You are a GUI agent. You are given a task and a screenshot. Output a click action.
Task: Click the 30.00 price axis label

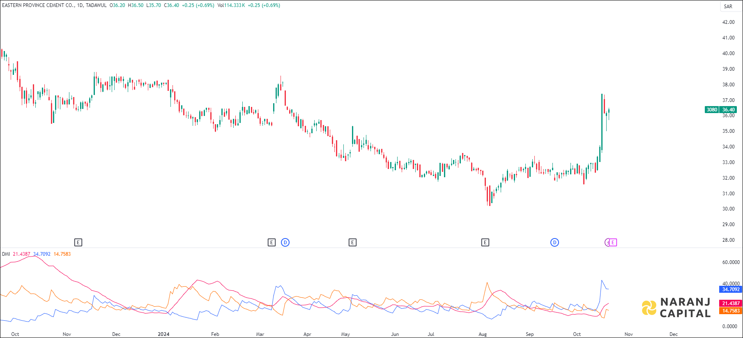click(728, 209)
